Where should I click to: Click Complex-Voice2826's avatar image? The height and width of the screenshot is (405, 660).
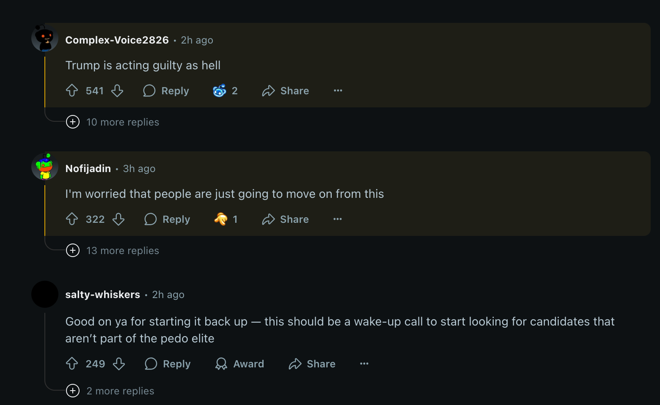pyautogui.click(x=45, y=38)
